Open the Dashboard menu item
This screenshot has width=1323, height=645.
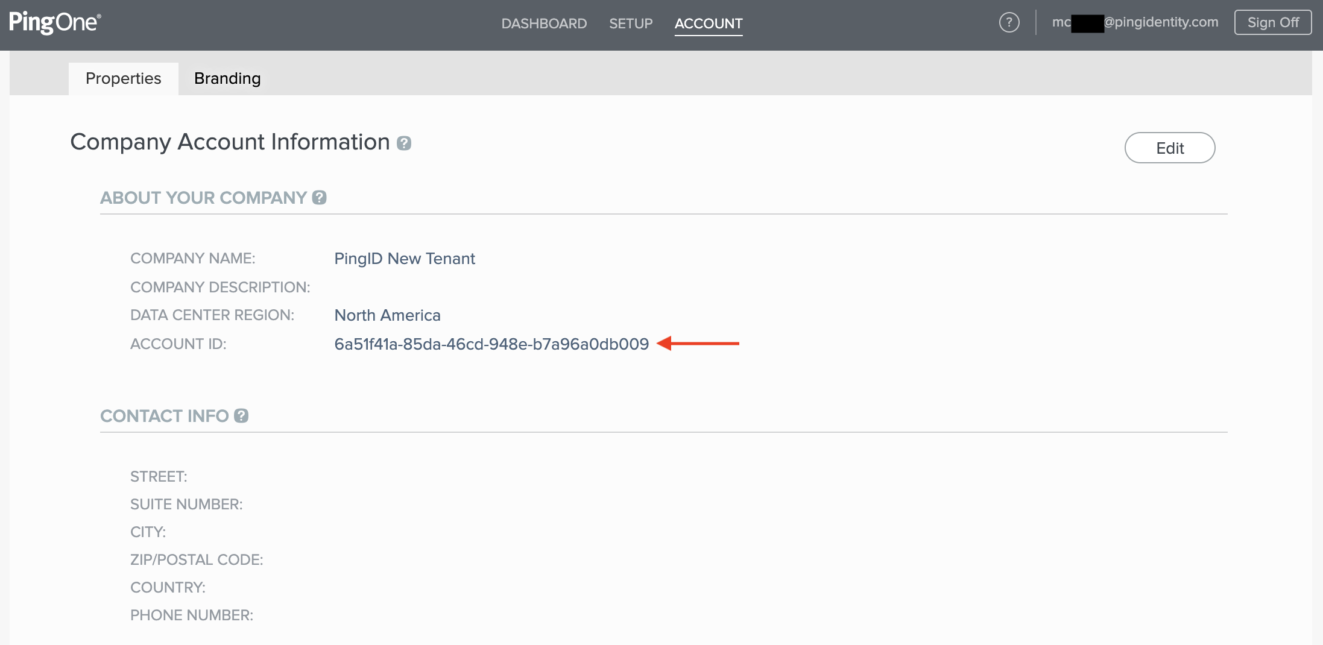pyautogui.click(x=544, y=24)
